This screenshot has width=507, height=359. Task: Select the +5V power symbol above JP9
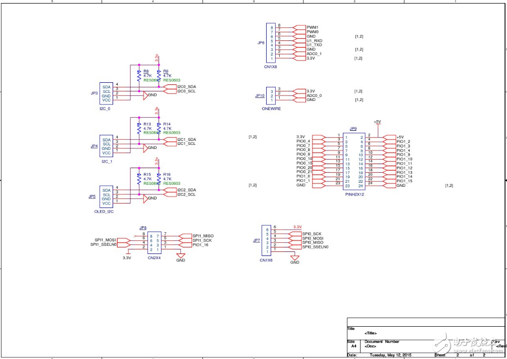coord(377,122)
